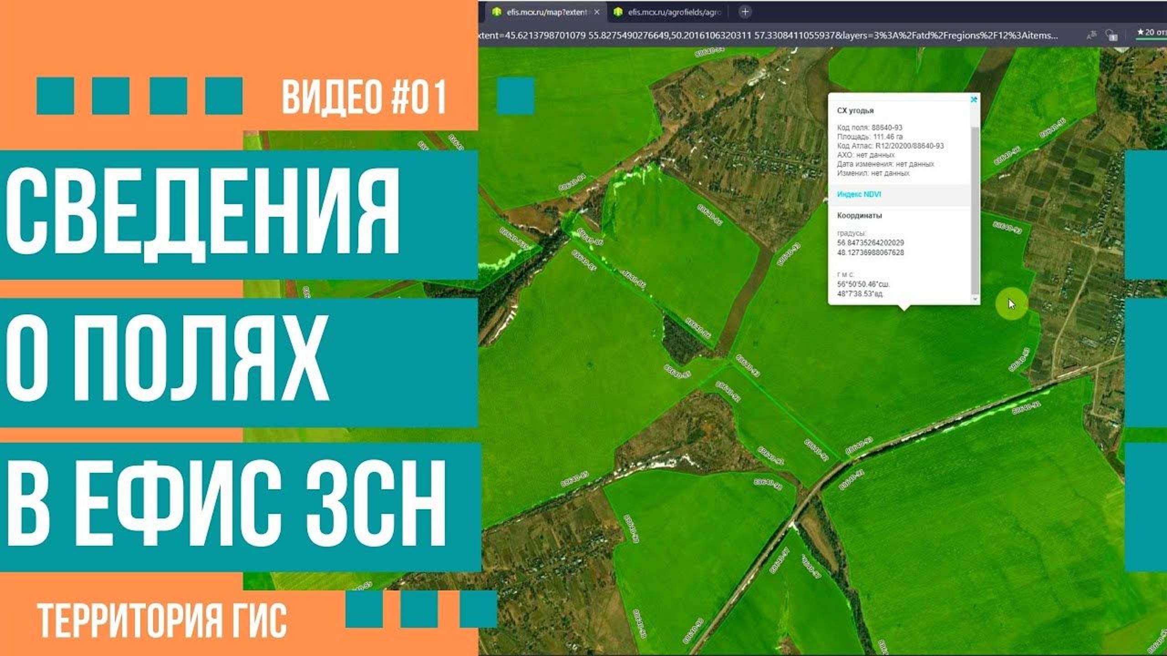Screen dimensions: 1167x656
Task: Click the translate page icon
Action: click(x=1091, y=36)
